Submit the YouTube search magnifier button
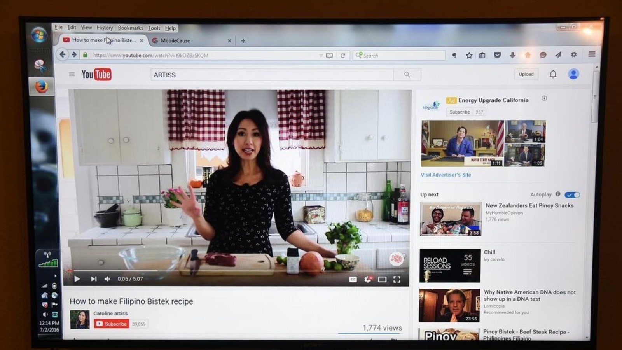622x350 pixels. (407, 75)
